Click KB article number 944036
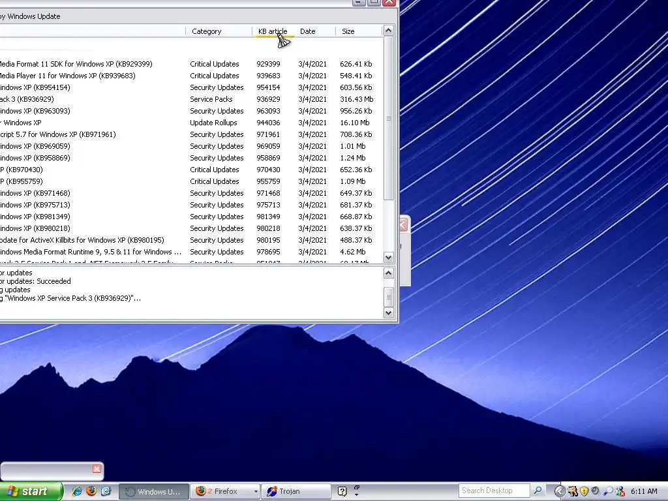Screen dimensions: 668x501 (x=268, y=123)
